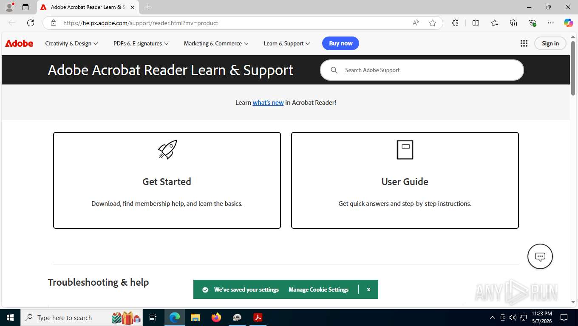Show hidden system tray icons
The height and width of the screenshot is (326, 578).
tap(493, 318)
